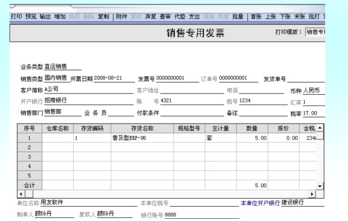Viewport: 348px width, 221px height.
Task: Go to last record with 末张
Action: [x=300, y=17]
